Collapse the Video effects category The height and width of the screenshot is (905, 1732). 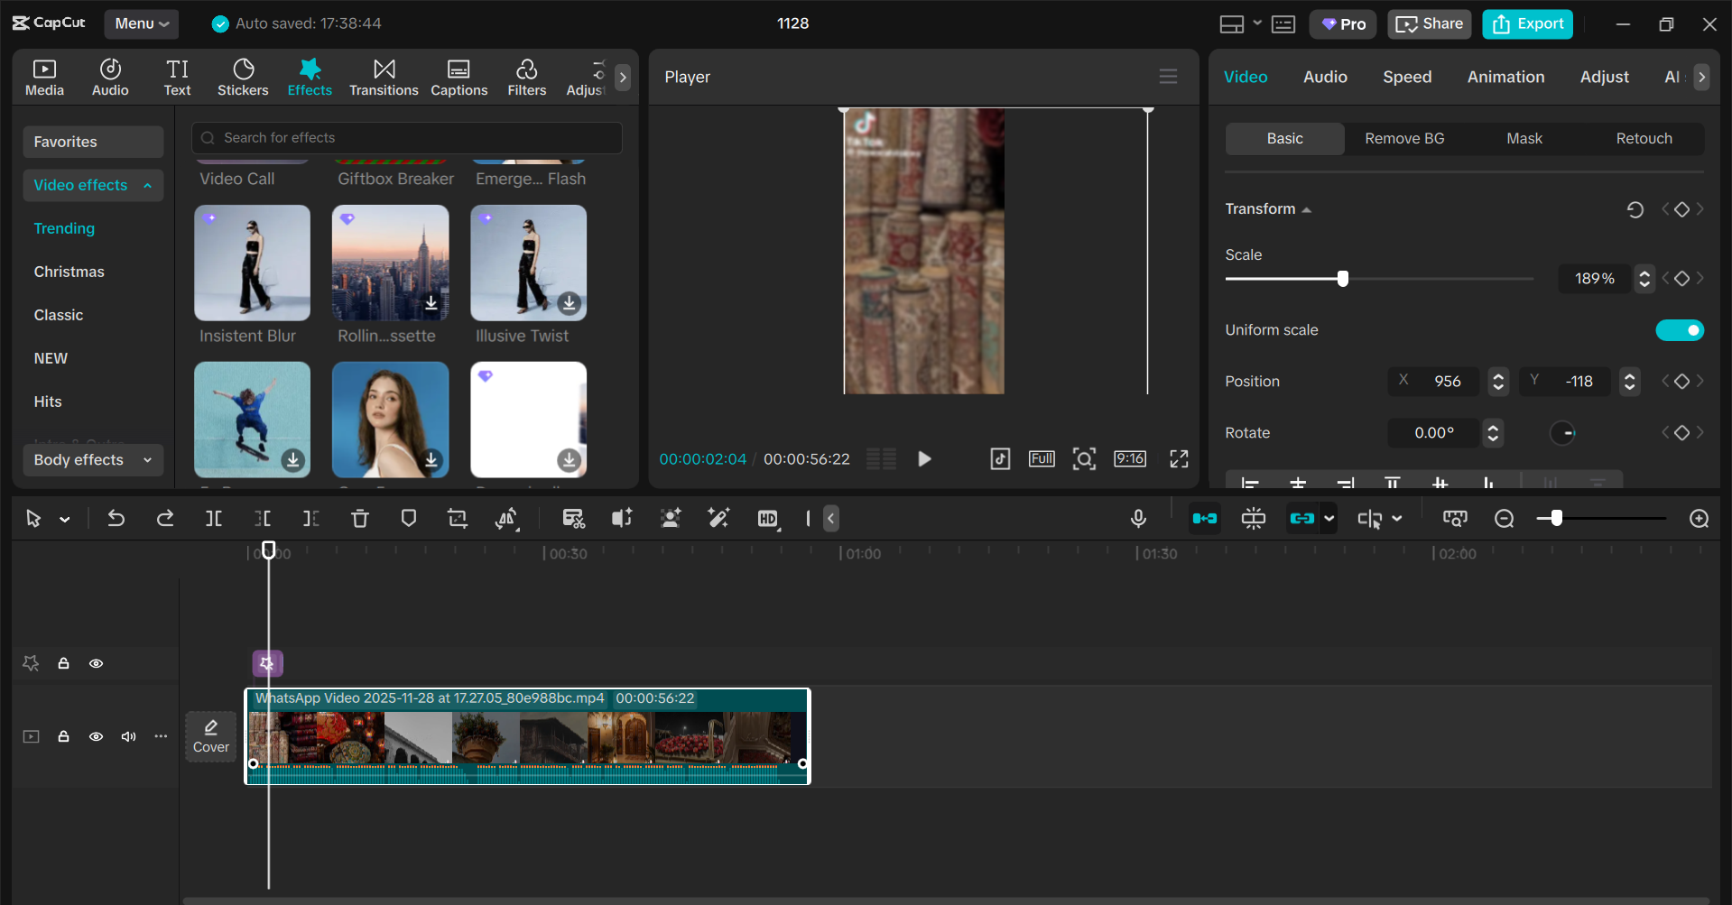tap(146, 185)
